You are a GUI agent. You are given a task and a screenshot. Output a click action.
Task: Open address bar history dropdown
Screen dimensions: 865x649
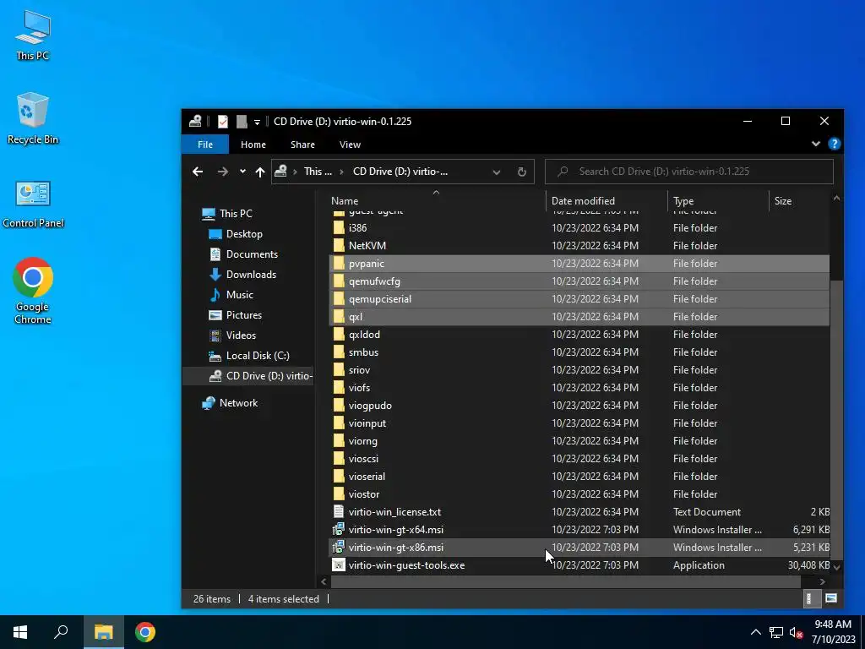point(497,172)
